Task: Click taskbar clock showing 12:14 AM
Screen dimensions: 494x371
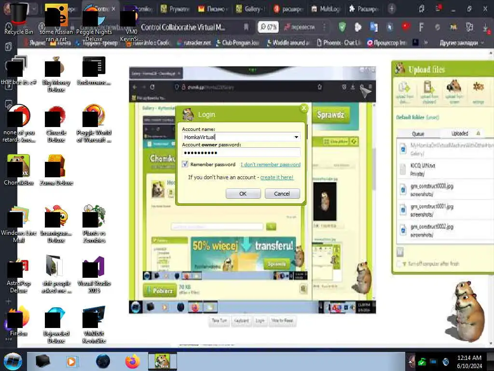Action: (x=469, y=361)
